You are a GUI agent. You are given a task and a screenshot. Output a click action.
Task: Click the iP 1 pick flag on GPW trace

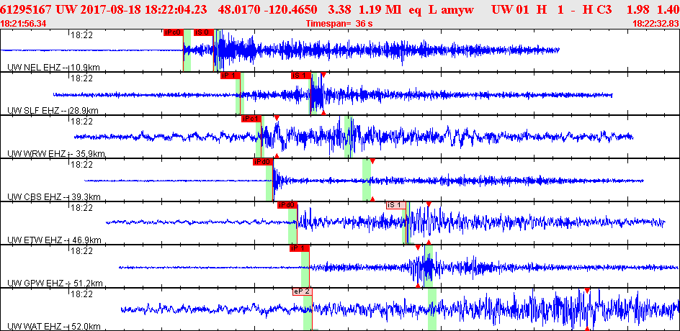(x=299, y=248)
